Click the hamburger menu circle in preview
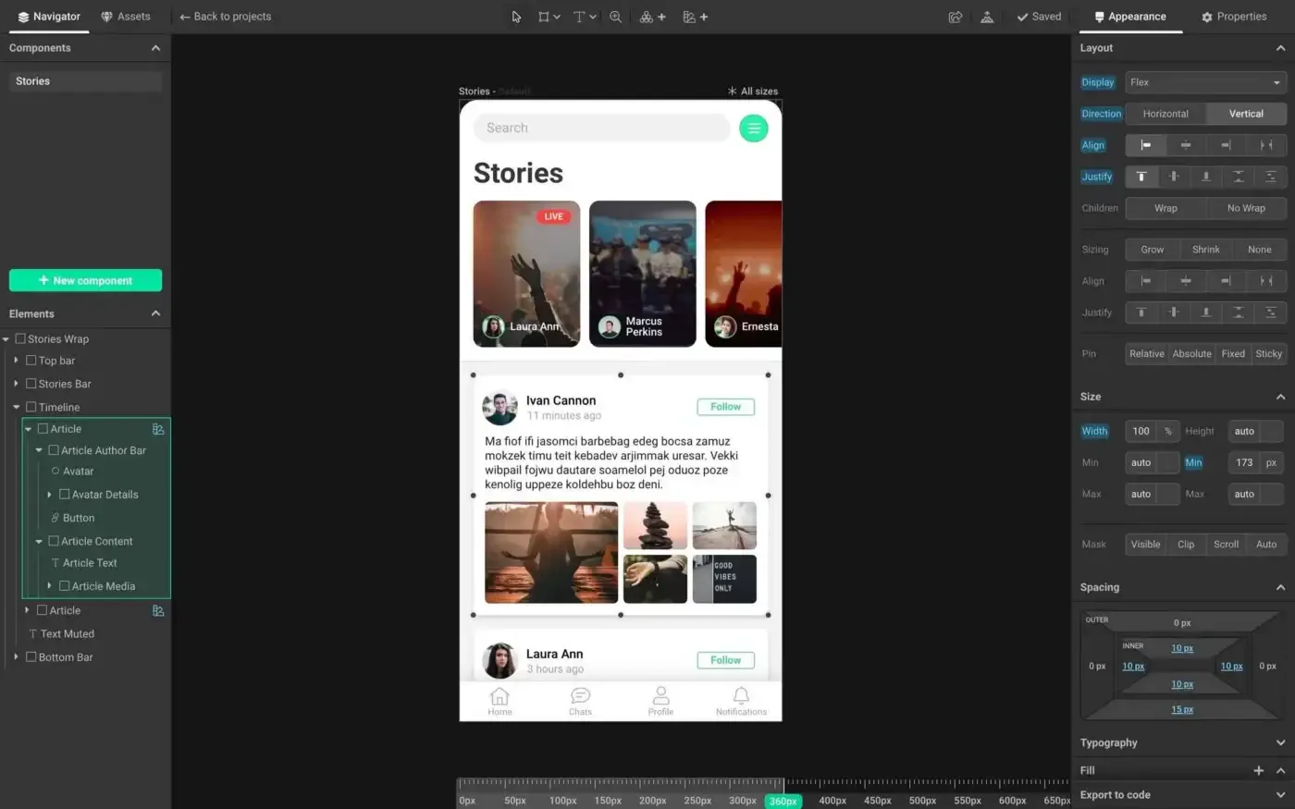Screen dimensions: 1295x809 (x=754, y=128)
